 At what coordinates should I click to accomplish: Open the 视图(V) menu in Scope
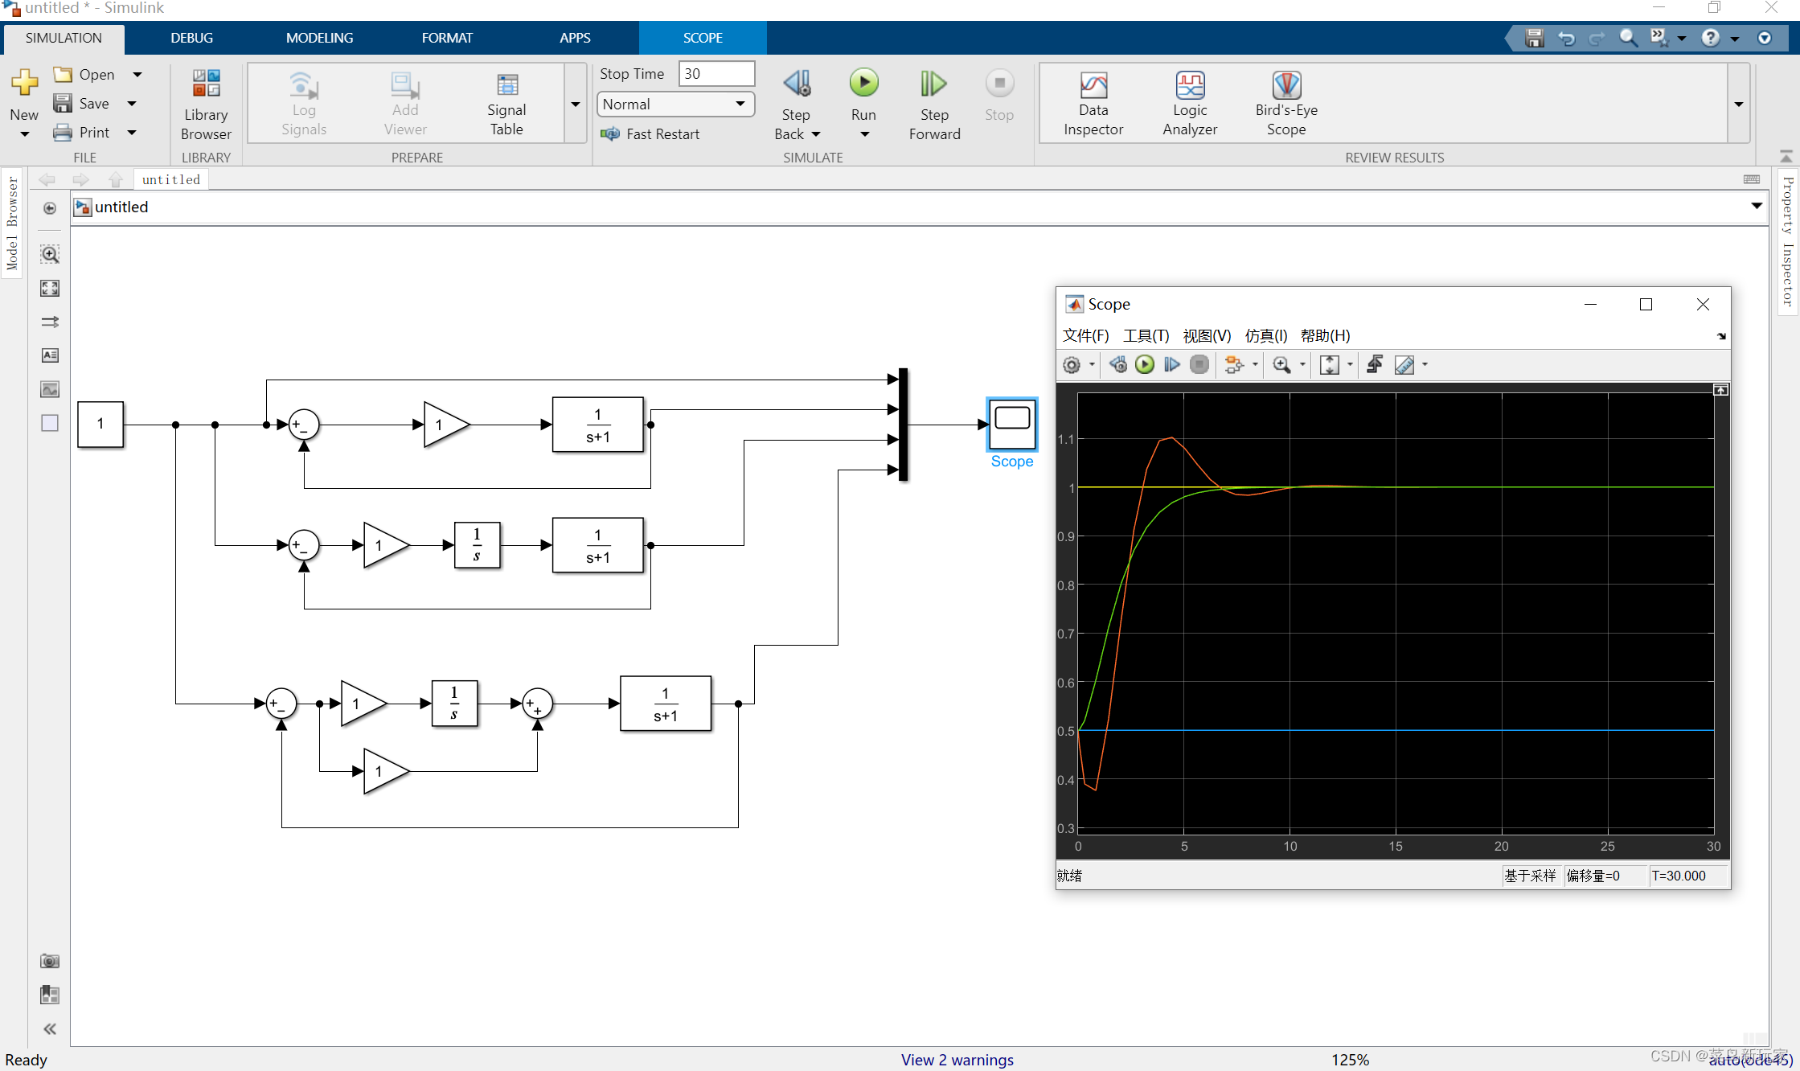pos(1207,336)
